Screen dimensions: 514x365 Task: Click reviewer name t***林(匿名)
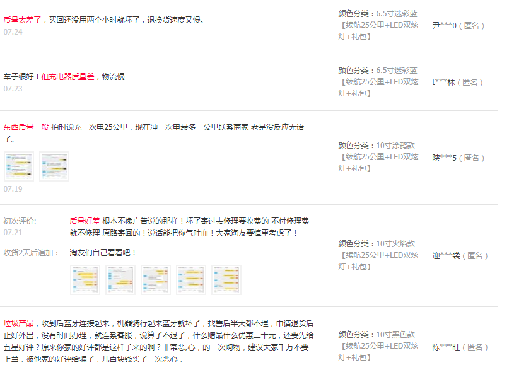458,83
